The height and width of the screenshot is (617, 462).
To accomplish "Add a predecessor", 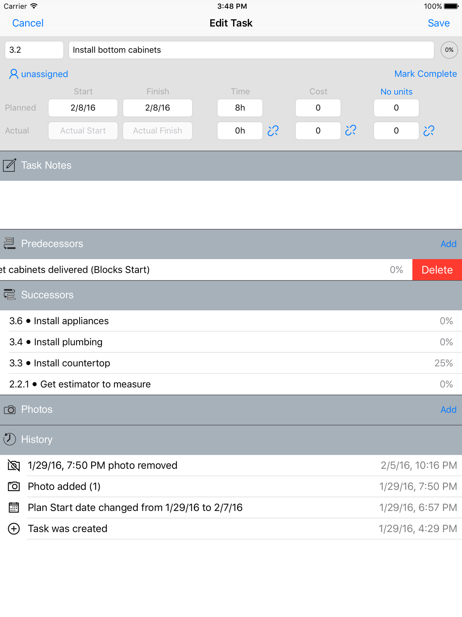I will tap(448, 244).
